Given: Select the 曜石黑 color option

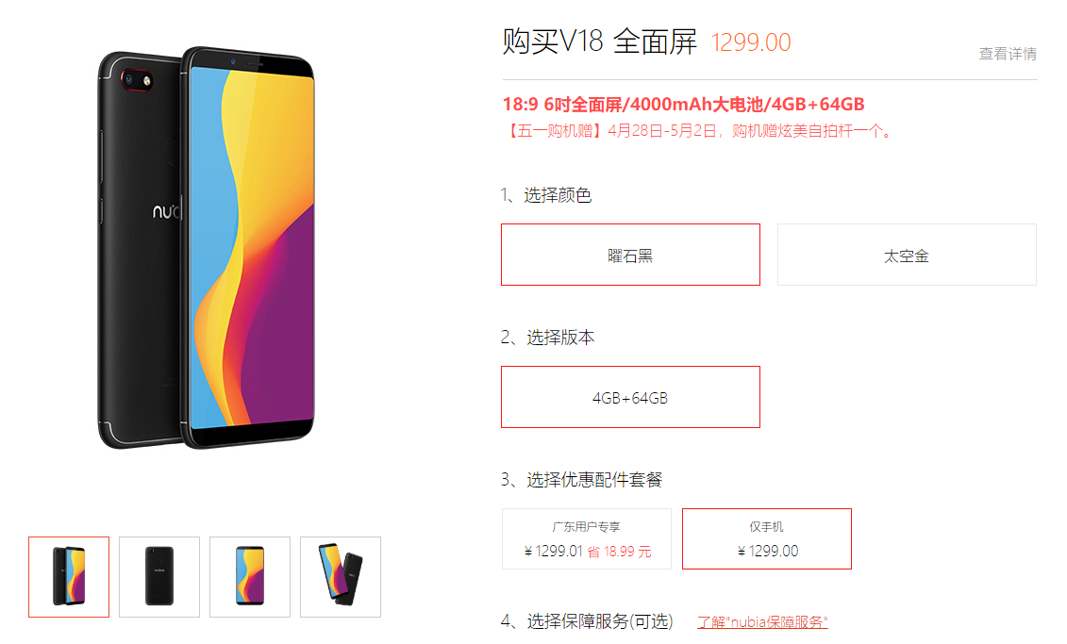Looking at the screenshot, I should pos(630,255).
